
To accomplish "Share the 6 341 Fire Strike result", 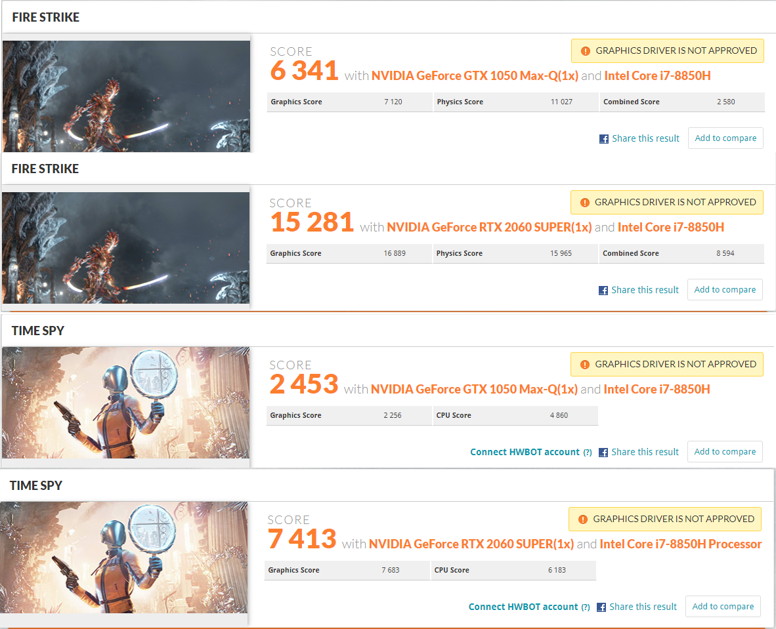I will pos(645,138).
